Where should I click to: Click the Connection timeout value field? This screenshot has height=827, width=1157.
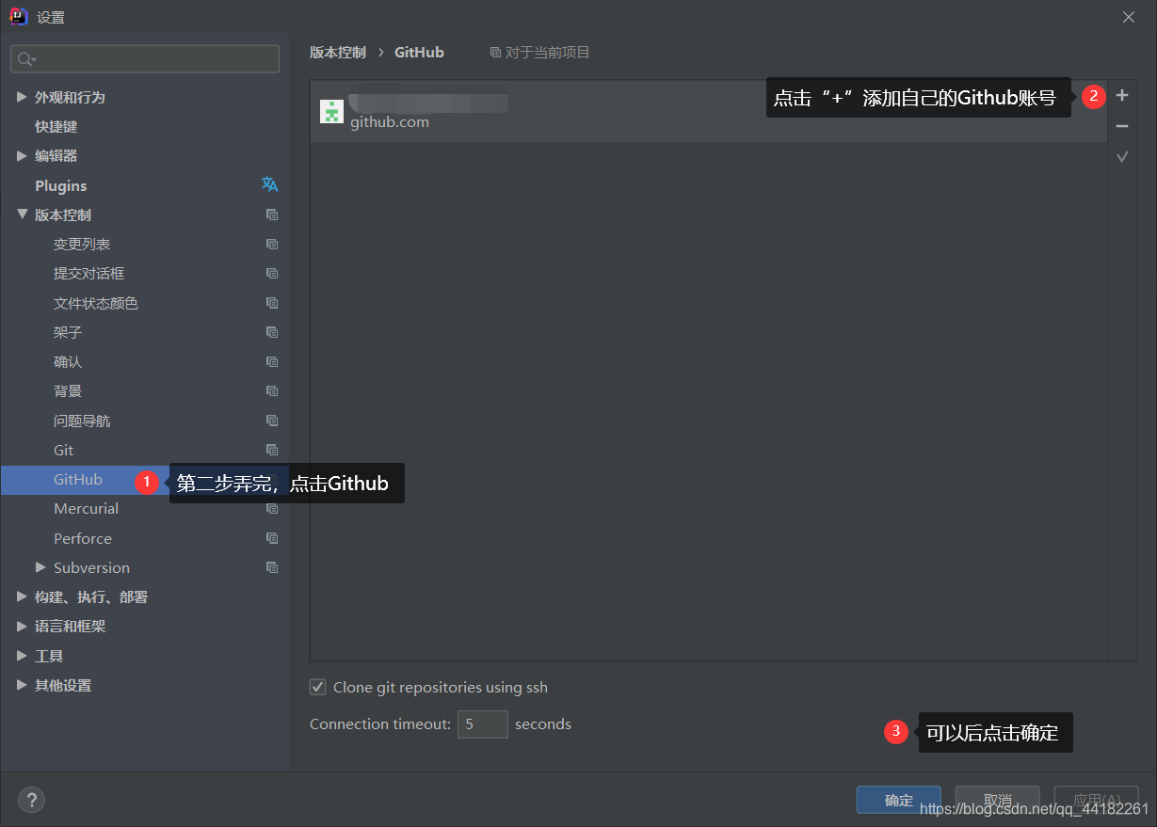(x=483, y=724)
